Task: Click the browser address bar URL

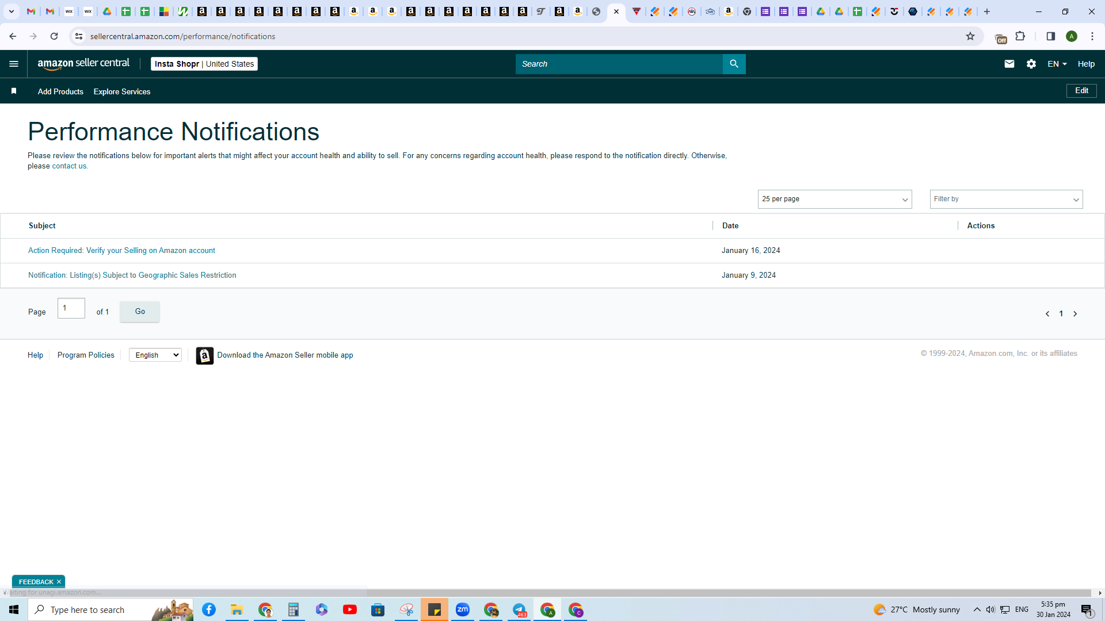Action: [x=183, y=36]
